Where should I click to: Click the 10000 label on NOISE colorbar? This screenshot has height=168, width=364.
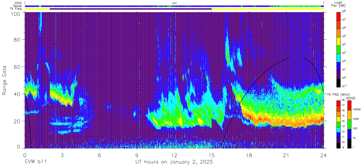point(357,110)
